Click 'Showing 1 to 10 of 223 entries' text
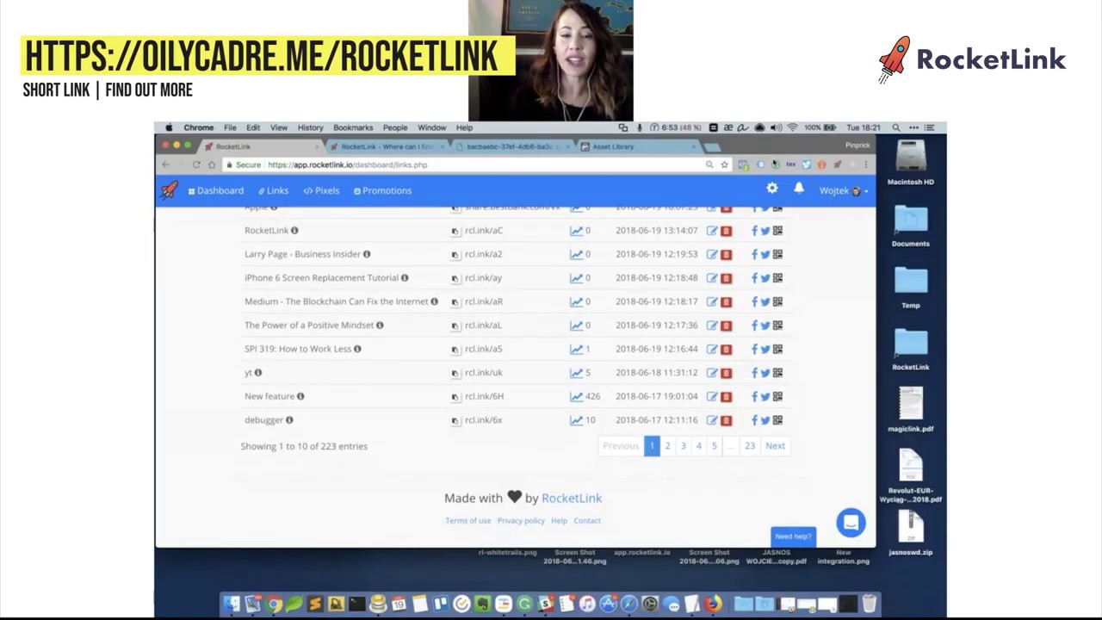 tap(304, 446)
